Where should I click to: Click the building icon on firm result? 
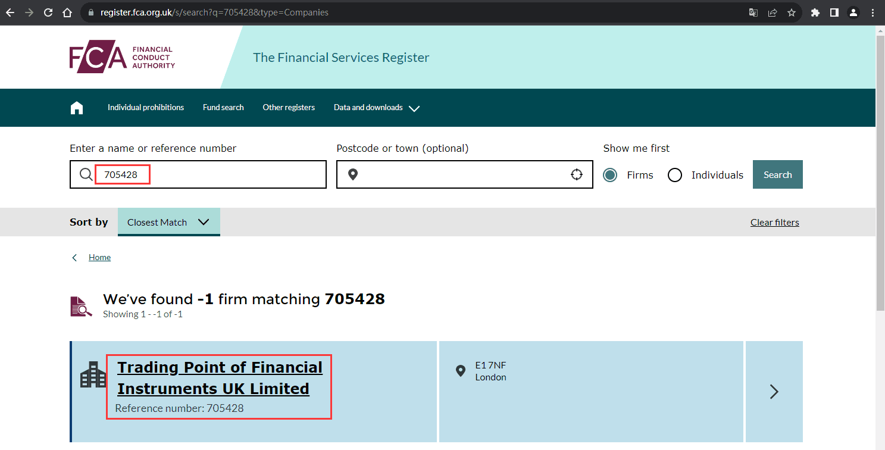(x=93, y=374)
